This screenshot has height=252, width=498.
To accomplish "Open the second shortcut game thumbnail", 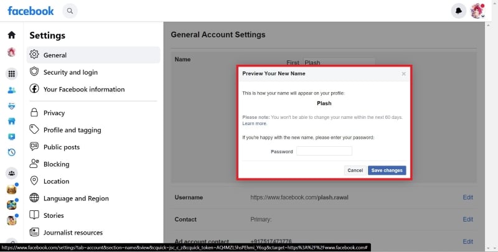I will [x=12, y=205].
